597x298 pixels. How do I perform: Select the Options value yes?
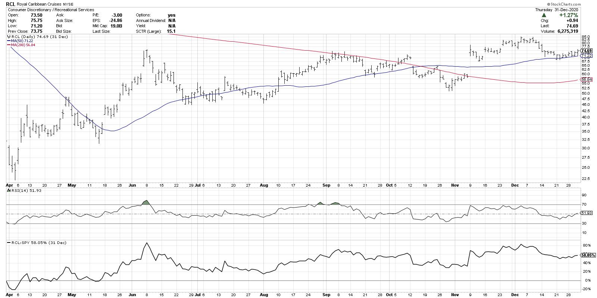pos(172,15)
